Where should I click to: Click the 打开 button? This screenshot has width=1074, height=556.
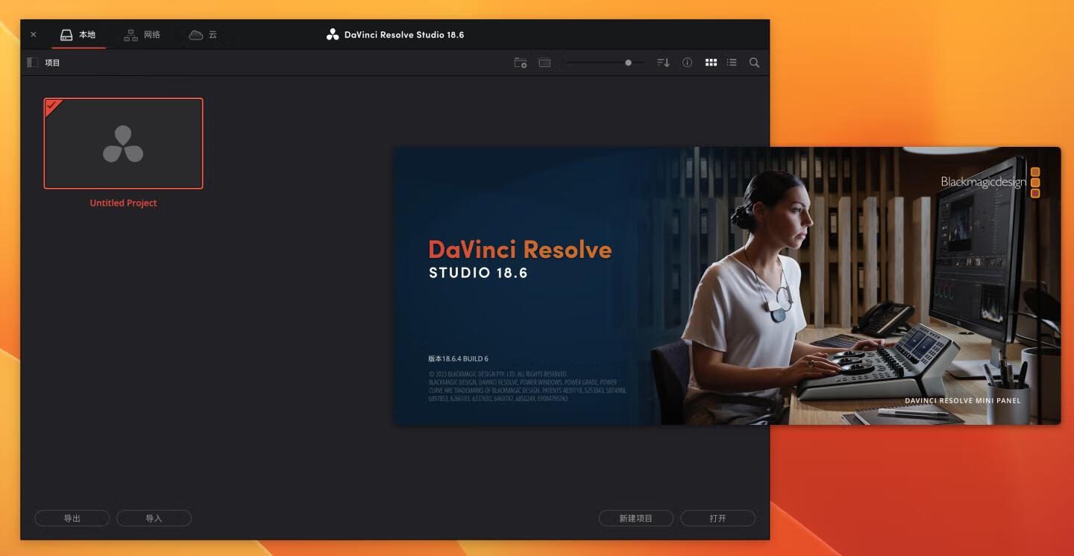coord(717,518)
